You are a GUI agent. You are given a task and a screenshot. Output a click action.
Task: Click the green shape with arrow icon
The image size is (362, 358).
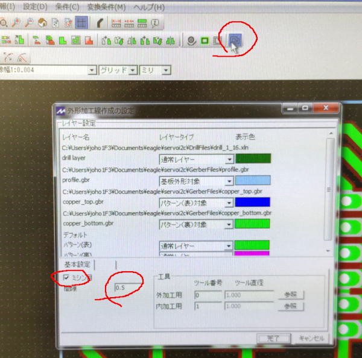click(x=19, y=40)
